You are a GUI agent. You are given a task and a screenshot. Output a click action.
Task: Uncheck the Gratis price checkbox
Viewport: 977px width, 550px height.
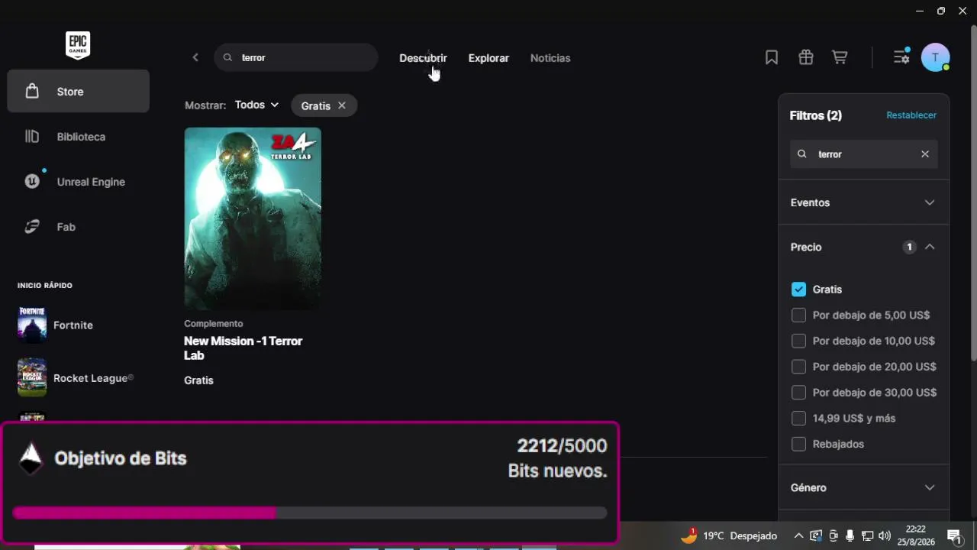(798, 290)
